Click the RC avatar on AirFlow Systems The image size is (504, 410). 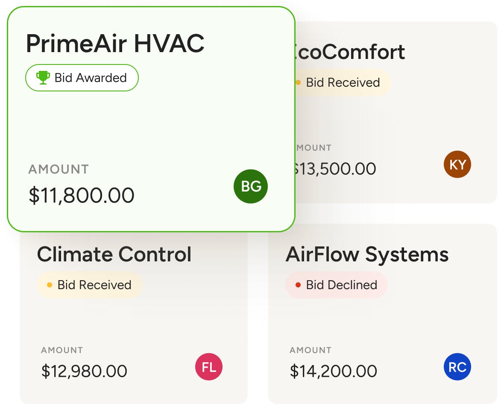pos(457,367)
